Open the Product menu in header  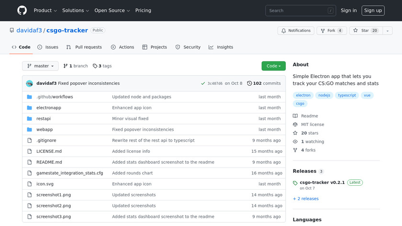coord(45,11)
